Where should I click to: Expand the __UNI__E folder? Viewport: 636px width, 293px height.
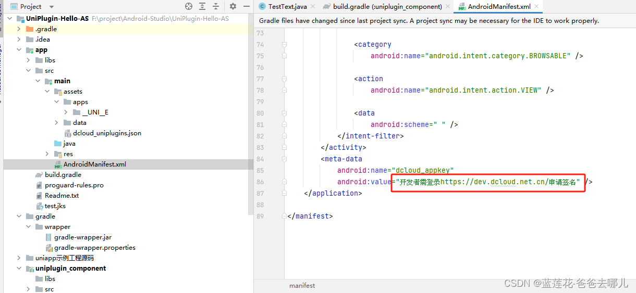coord(66,112)
